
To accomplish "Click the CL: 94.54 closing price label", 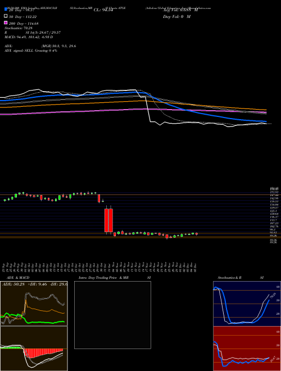I will (103, 10).
